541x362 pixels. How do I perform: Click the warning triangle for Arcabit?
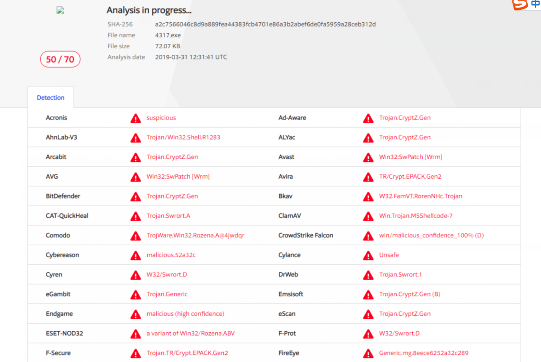coord(135,157)
